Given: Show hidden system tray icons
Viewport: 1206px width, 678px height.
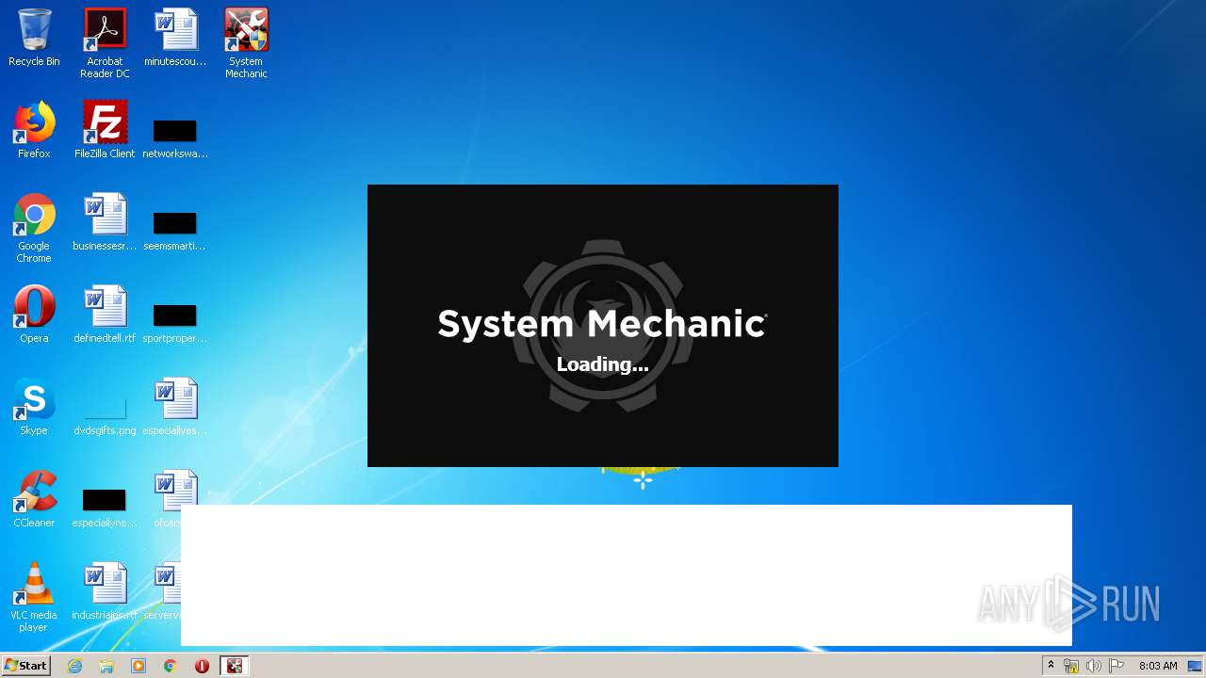Looking at the screenshot, I should pyautogui.click(x=1051, y=666).
